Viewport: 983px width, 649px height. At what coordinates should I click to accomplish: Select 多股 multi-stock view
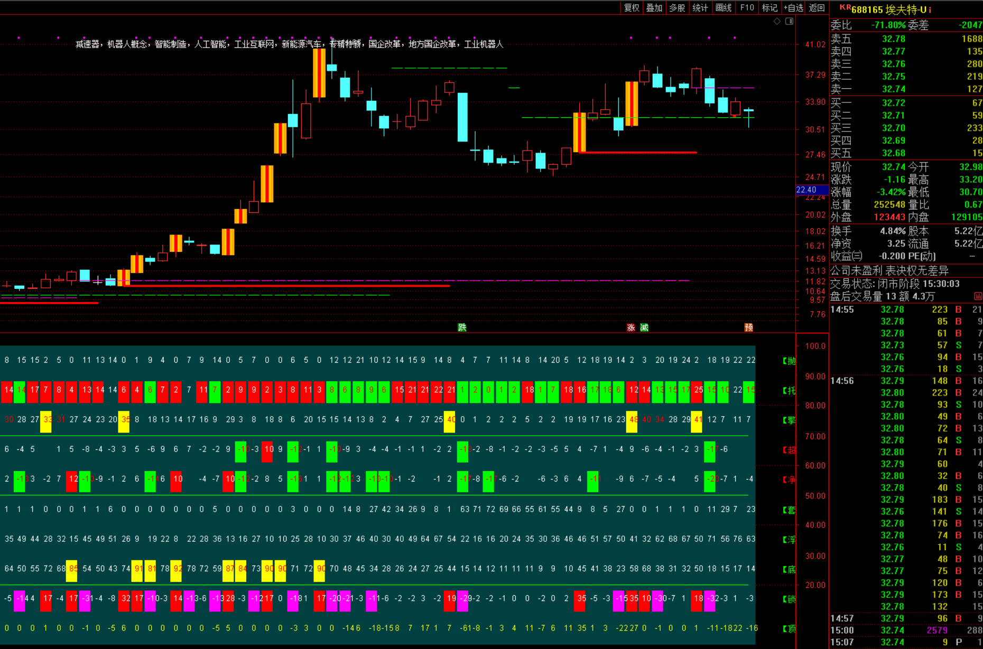(x=677, y=8)
